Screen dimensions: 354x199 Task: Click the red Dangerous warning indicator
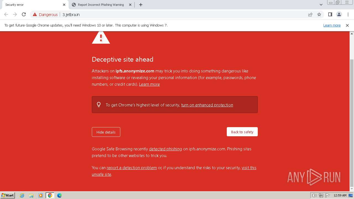coord(45,15)
